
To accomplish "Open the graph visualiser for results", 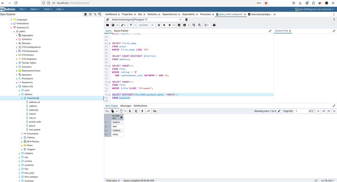I will 149,111.
